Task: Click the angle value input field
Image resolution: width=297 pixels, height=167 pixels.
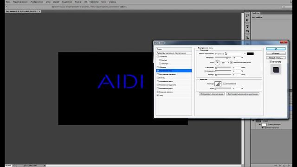Action: (224, 63)
